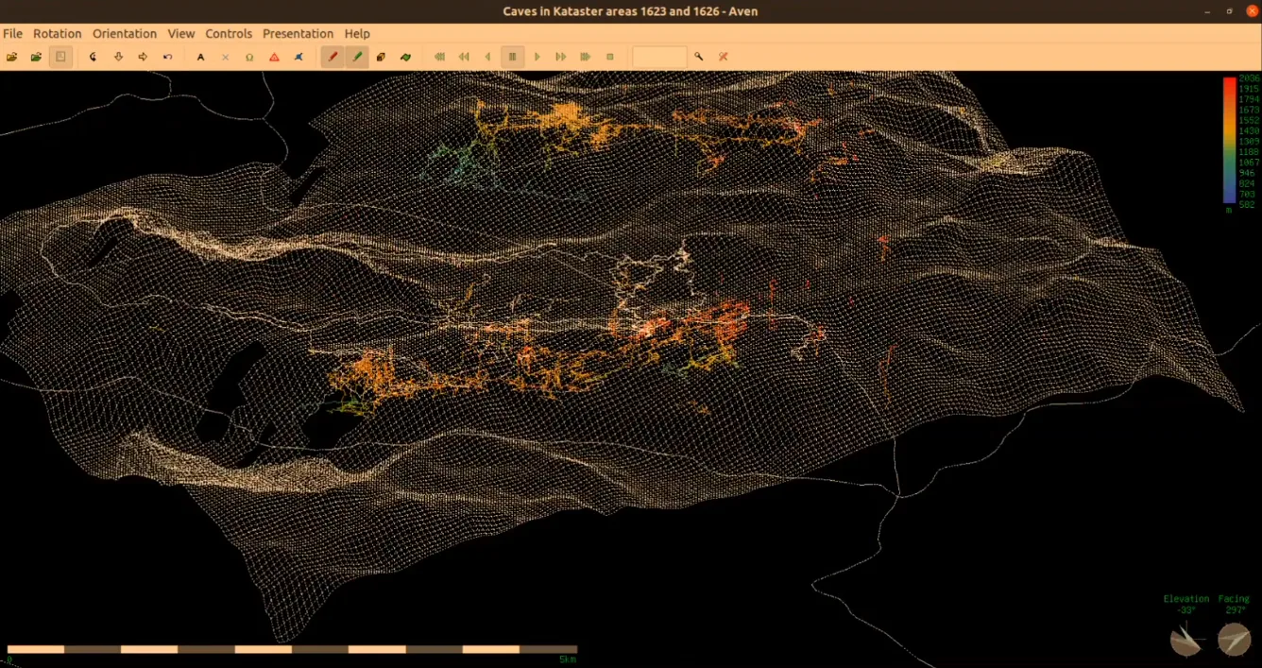Toggle fixed points (red triangle icon)
Screen dimensions: 1262x668
[x=274, y=57]
